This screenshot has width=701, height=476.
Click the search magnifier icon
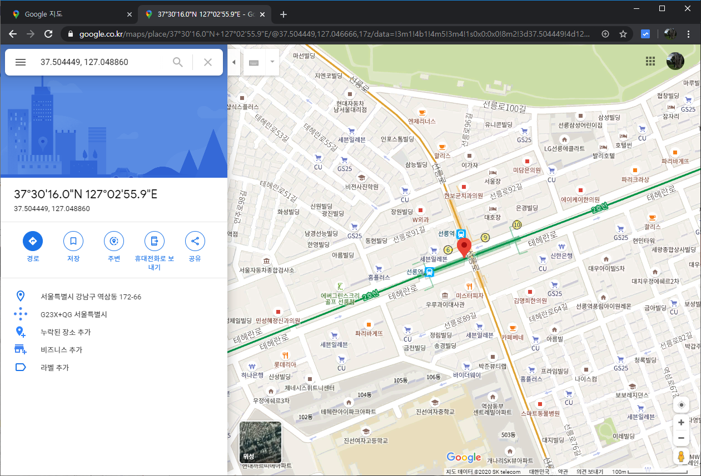(x=178, y=62)
